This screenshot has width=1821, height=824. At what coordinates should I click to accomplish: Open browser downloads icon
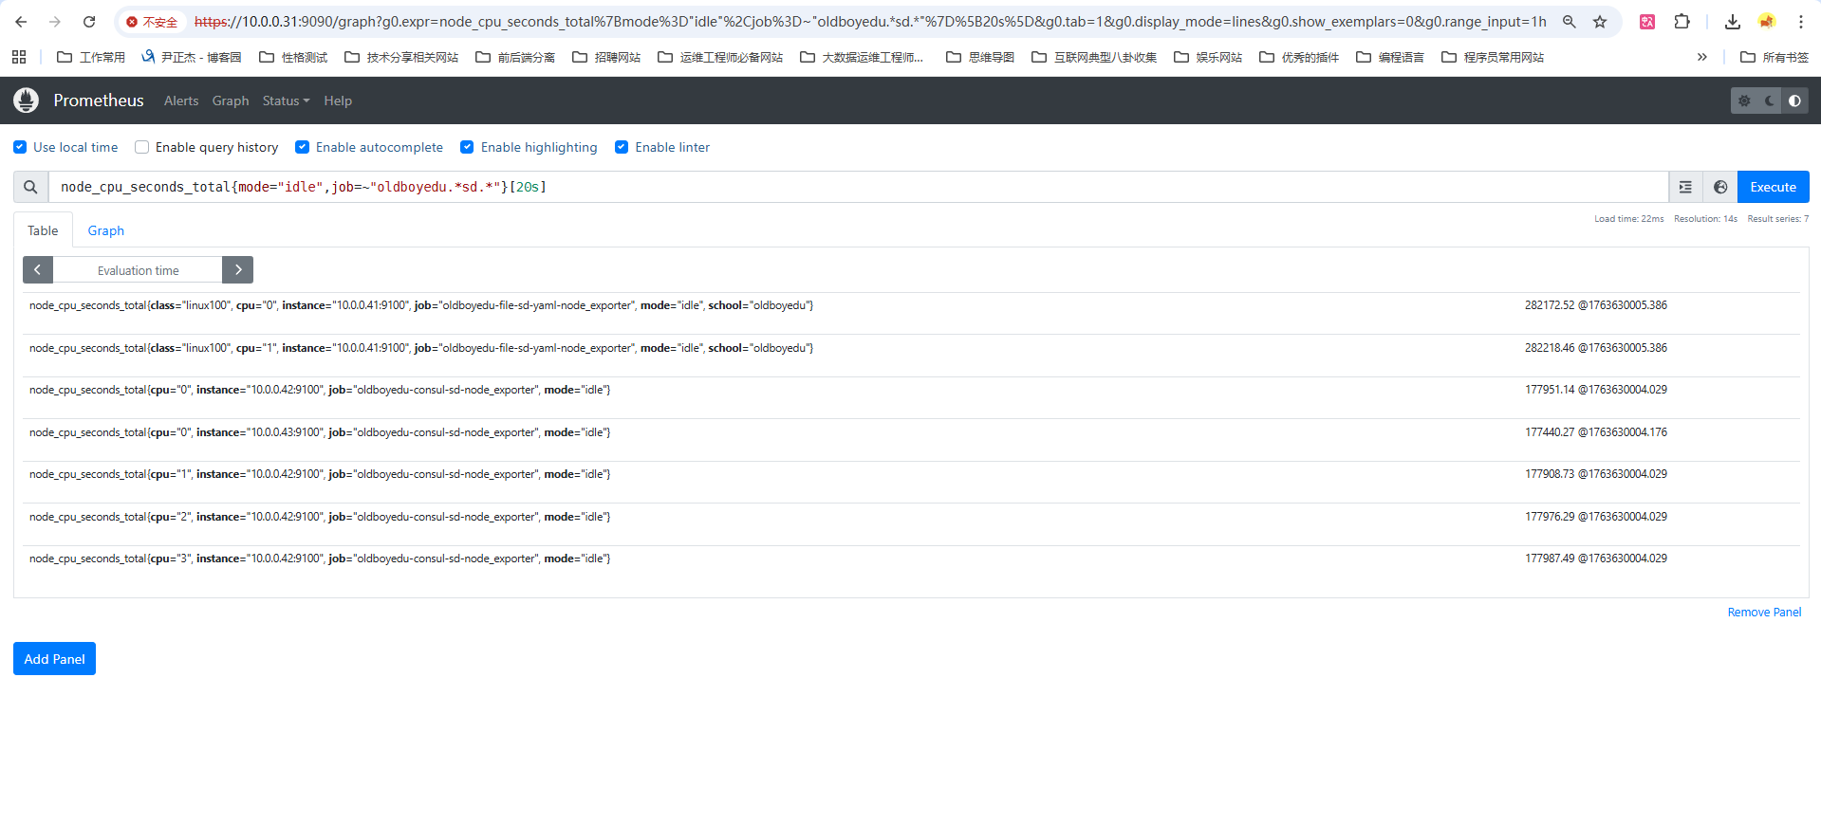(x=1733, y=22)
